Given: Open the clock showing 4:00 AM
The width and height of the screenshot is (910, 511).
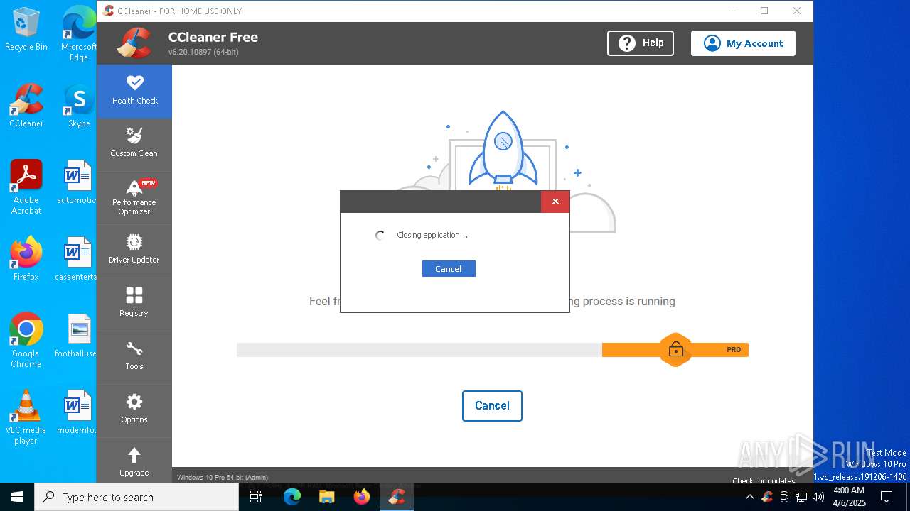Looking at the screenshot, I should click(849, 497).
